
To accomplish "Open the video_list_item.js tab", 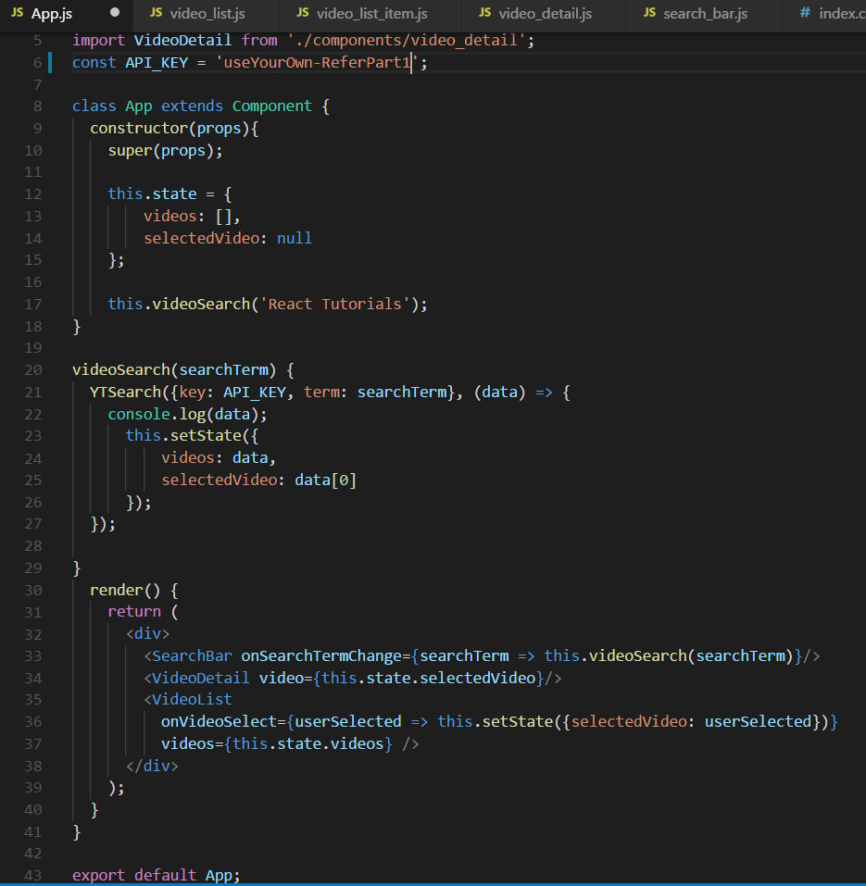I will (370, 14).
